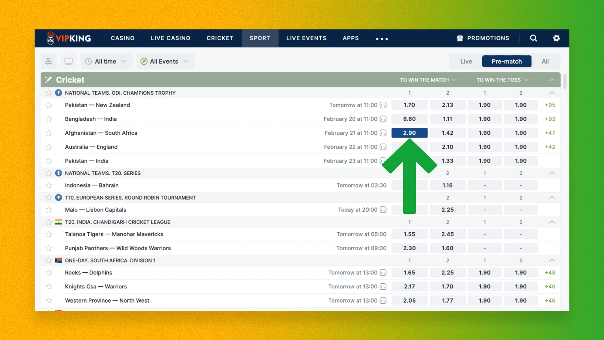604x340 pixels.
Task: Open the Western Province — North West match
Action: tap(107, 301)
